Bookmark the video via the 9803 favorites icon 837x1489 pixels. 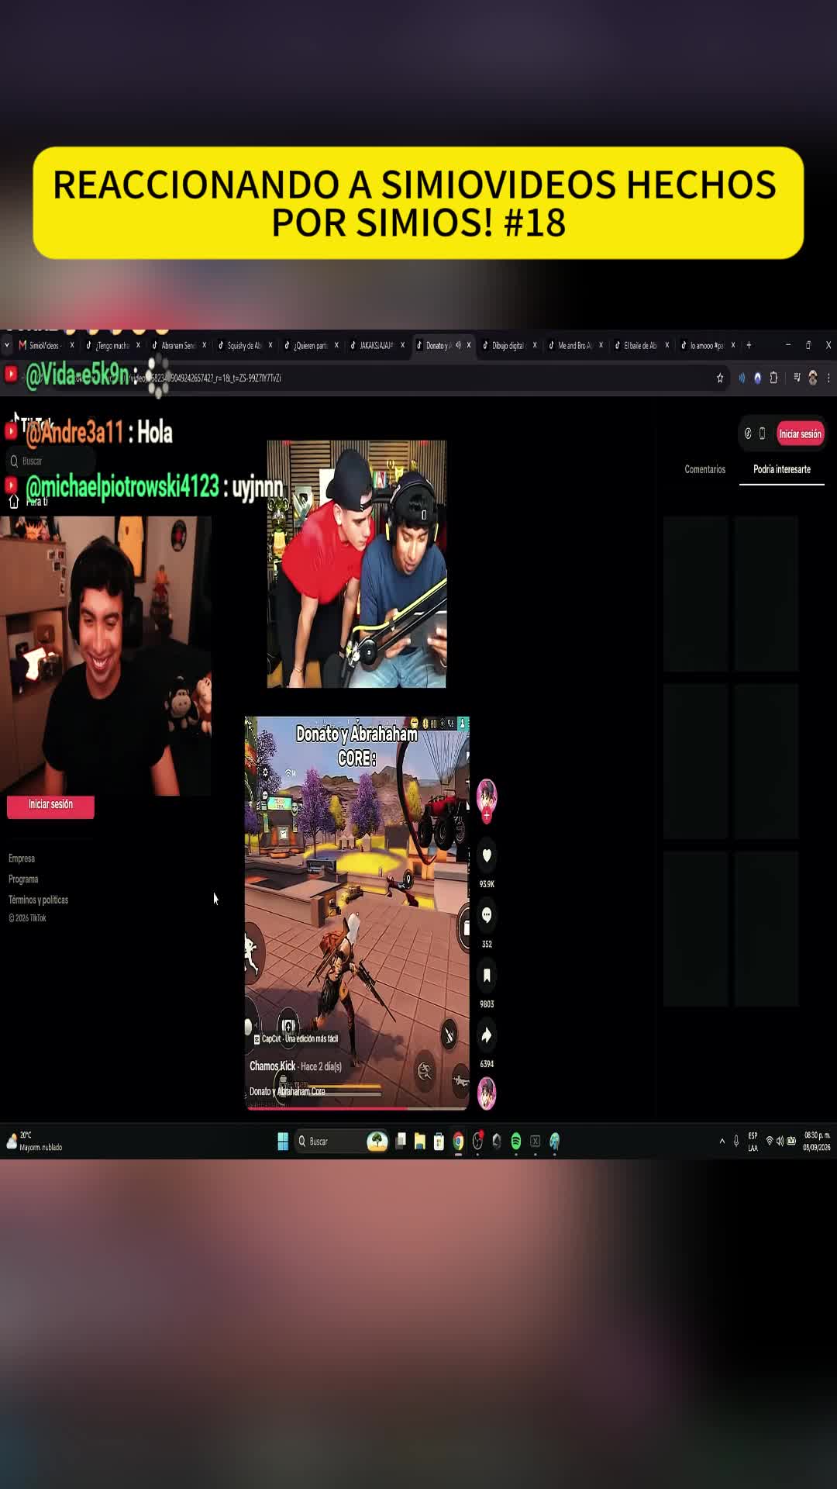(x=487, y=976)
